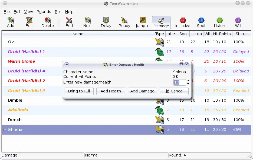This screenshot has width=253, height=160.
Task: Sort by the Hit Points column header
Action: pyautogui.click(x=222, y=34)
